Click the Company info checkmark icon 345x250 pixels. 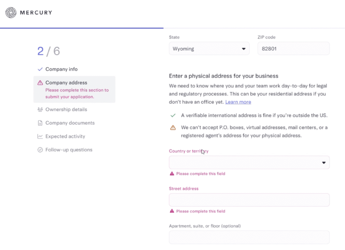[40, 69]
